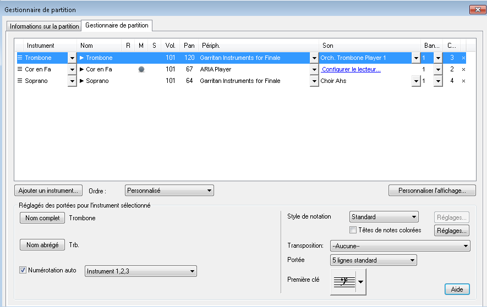487x307 pixels.
Task: Switch to Informations sur la partition tab
Action: [44, 26]
